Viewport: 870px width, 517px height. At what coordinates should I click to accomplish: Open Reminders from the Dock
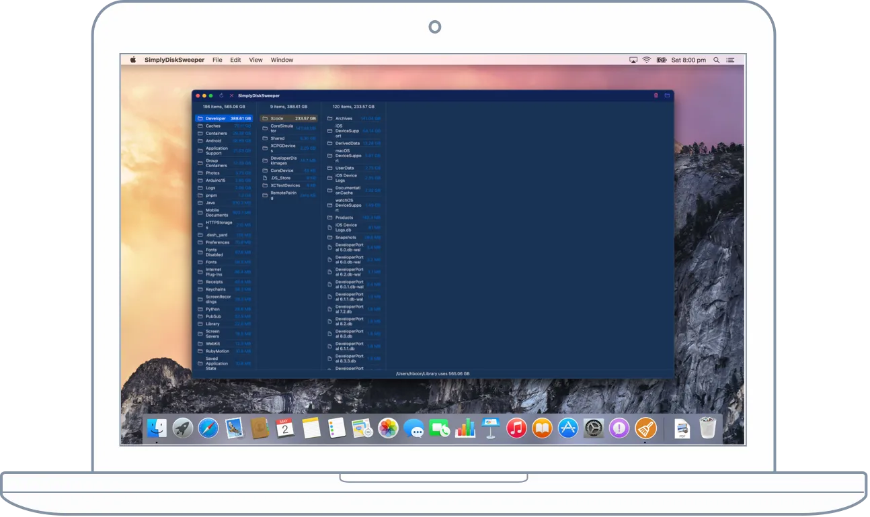(337, 428)
